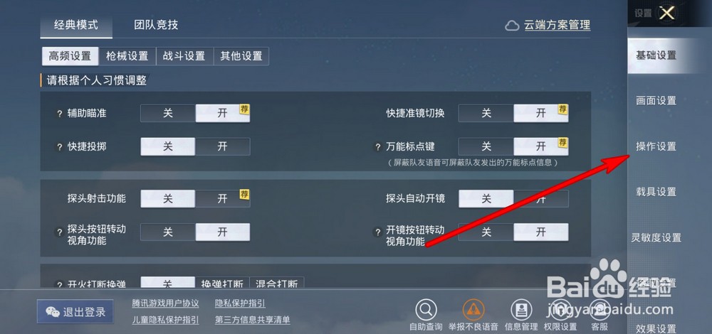Switch to the 团队竞技 tab

coord(156,25)
